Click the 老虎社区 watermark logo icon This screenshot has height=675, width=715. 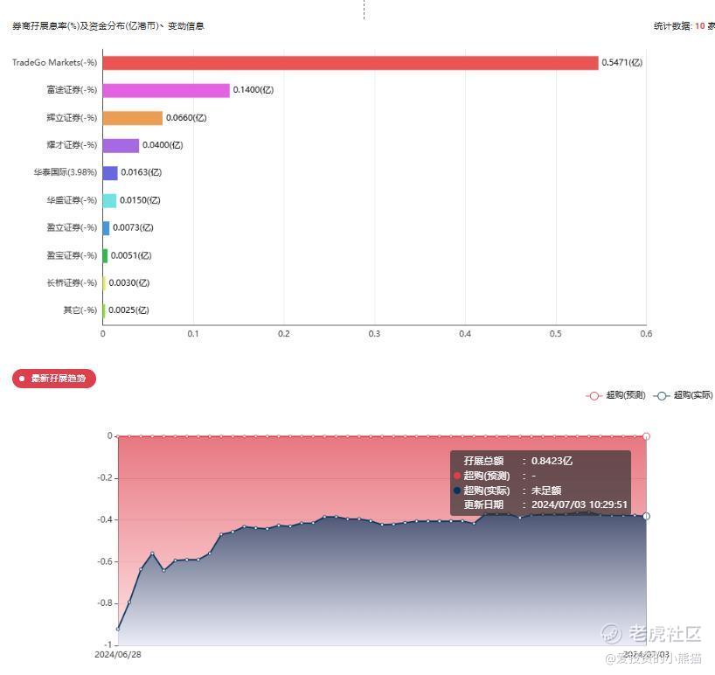click(611, 634)
